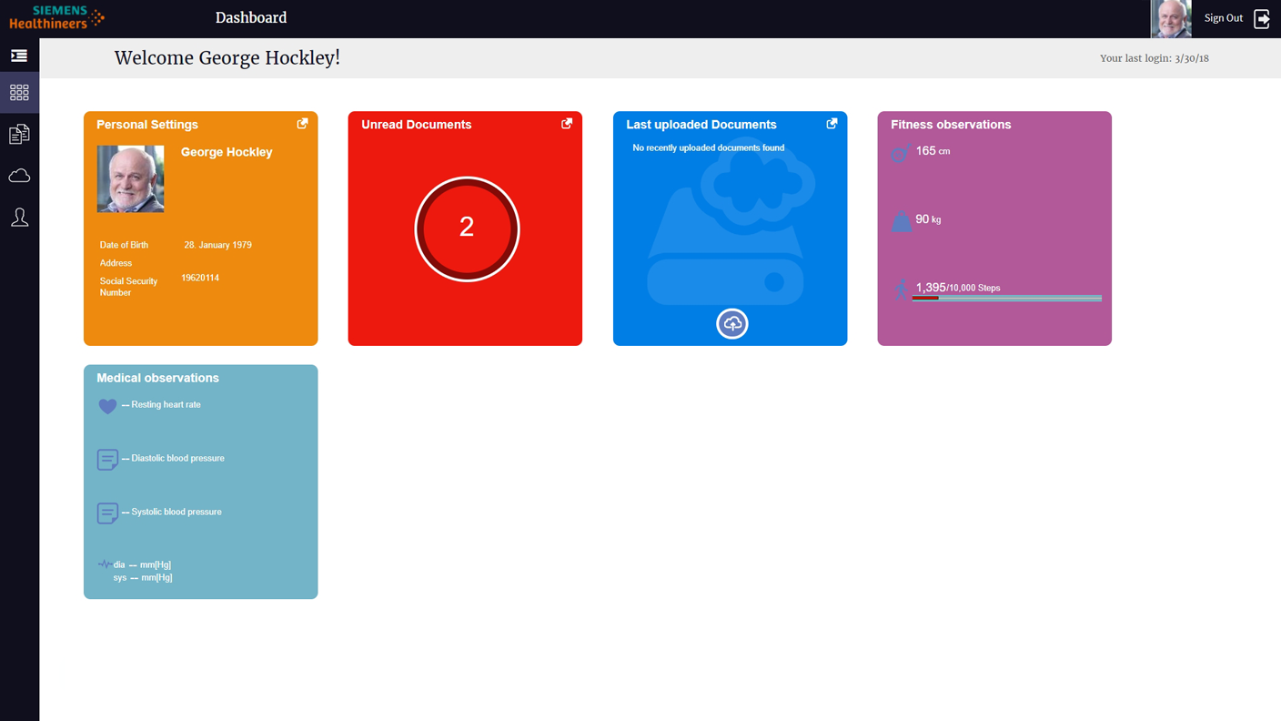Click the Diastolic blood pressure label
The image size is (1281, 721).
click(x=177, y=458)
